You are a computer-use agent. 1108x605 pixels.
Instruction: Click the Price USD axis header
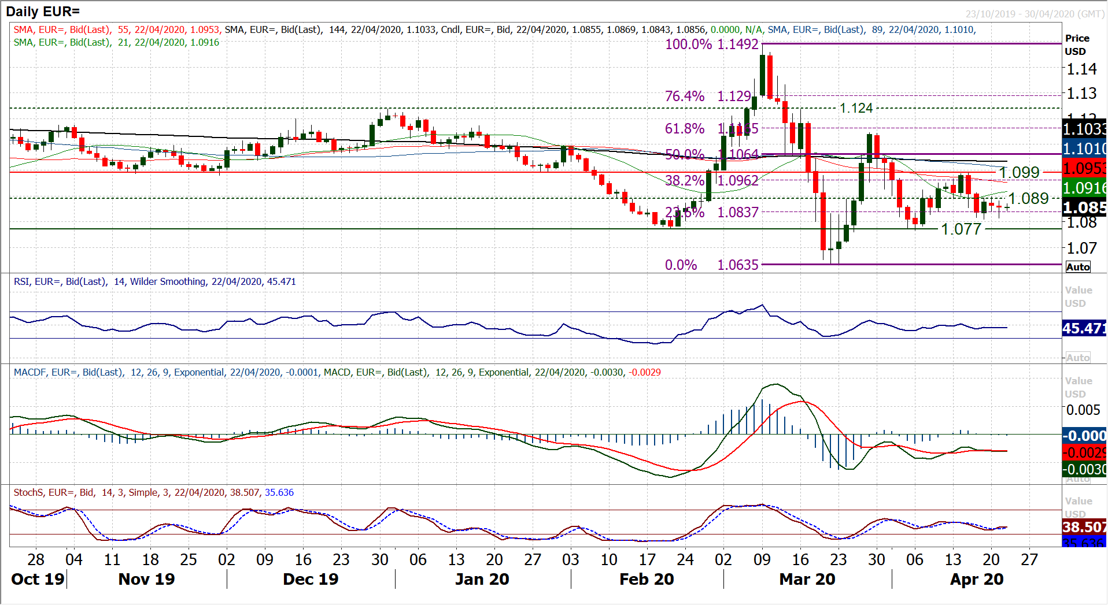tap(1077, 44)
